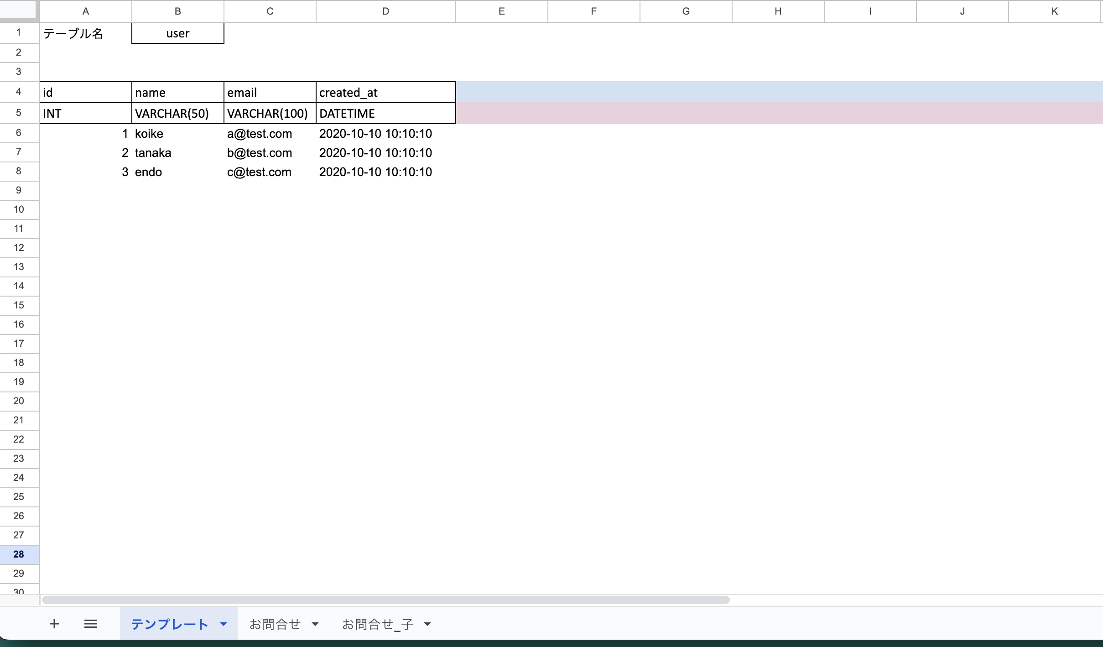
Task: Select column A header
Action: [x=86, y=11]
